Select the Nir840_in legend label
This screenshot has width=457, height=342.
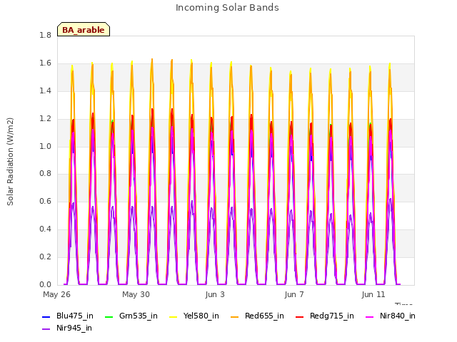398,316
